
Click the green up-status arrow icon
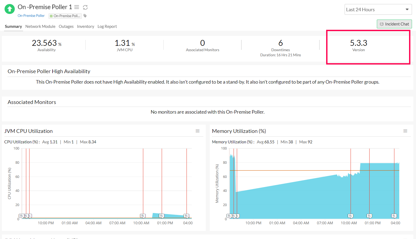10,9
